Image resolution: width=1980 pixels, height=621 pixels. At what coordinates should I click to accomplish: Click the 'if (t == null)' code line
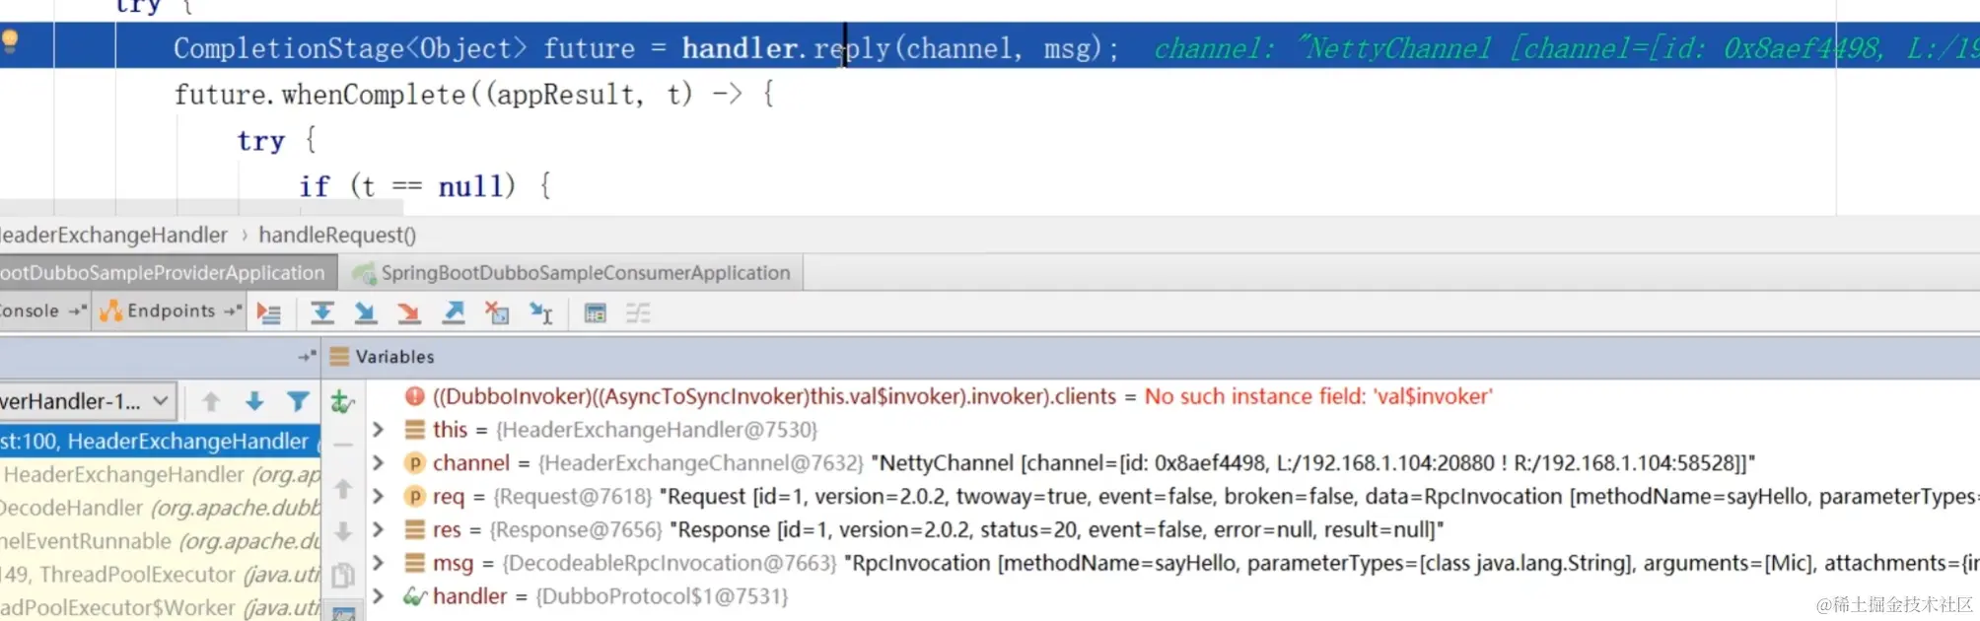pos(425,186)
